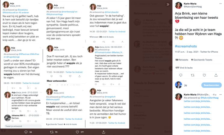Click the retweet icon under the tweet stats
Image resolution: width=224 pixels, height=135 pixels.
coord(193,75)
